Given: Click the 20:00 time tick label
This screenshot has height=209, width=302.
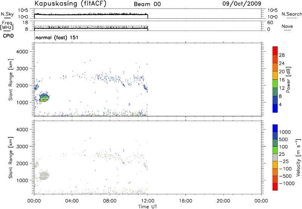Looking at the screenshot, I should [x=223, y=201].
